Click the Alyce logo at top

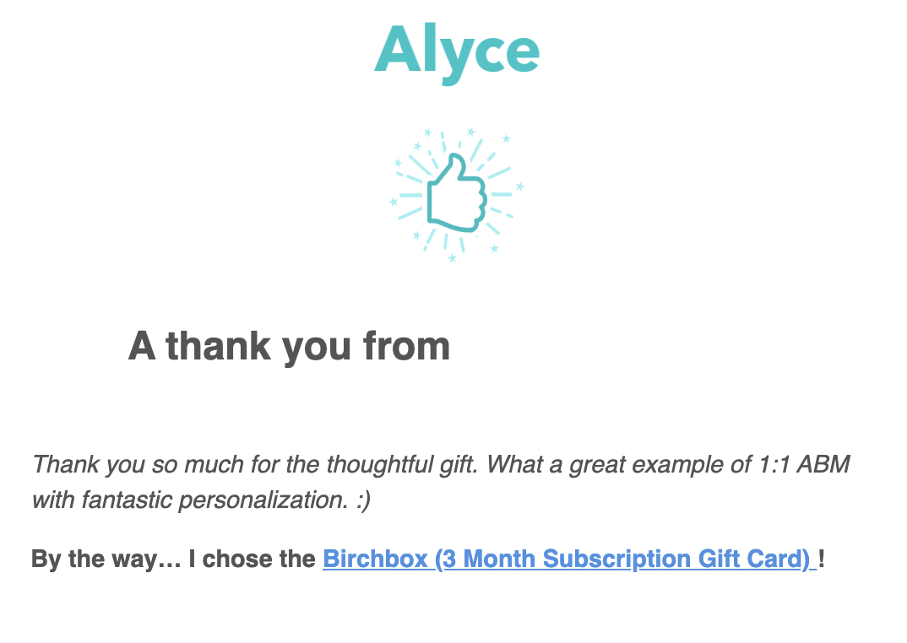click(x=457, y=53)
